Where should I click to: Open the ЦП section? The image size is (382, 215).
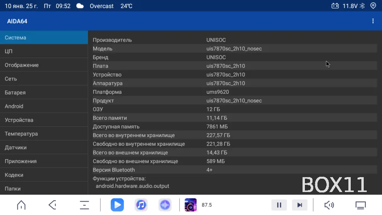point(44,51)
